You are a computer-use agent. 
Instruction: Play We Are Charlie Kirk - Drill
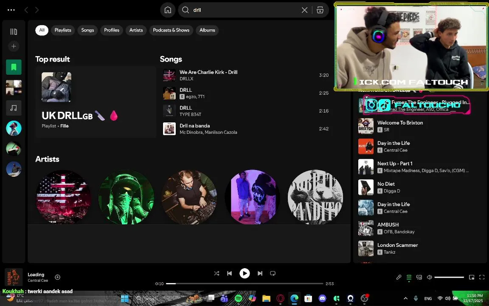coord(246,75)
